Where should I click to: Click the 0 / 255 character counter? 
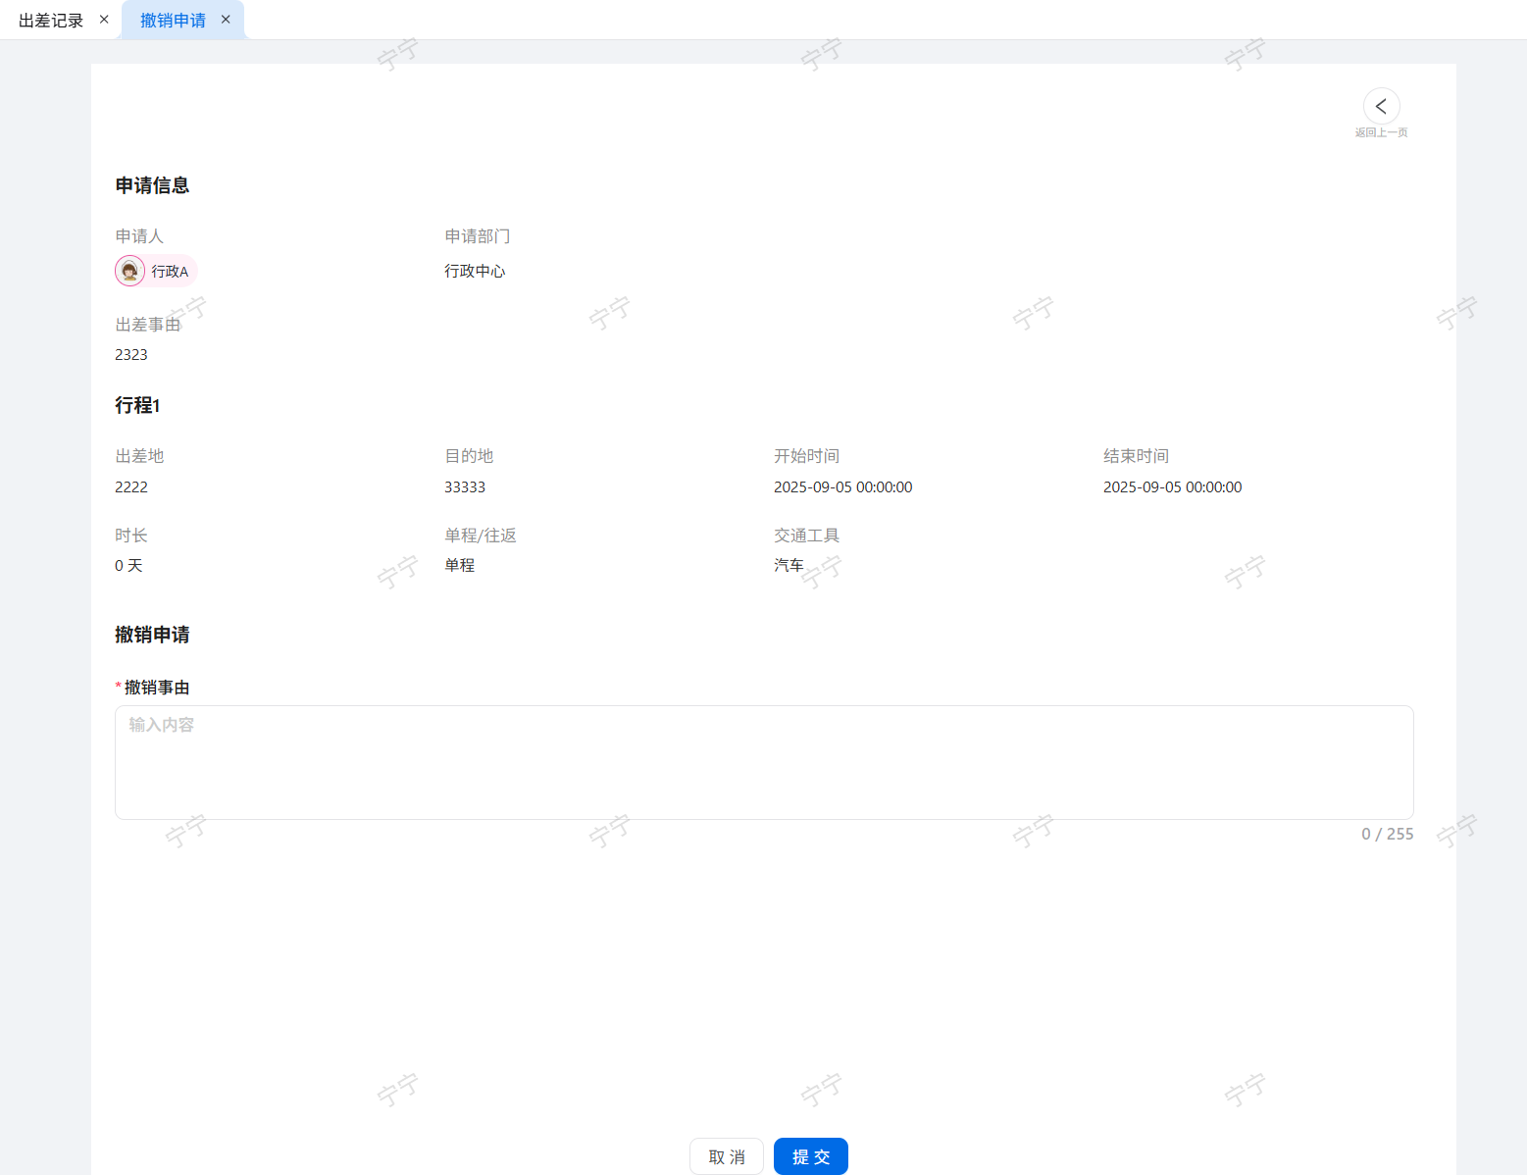(x=1387, y=834)
